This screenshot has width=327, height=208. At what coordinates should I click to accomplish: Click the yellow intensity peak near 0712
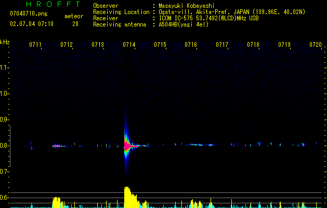(56, 202)
